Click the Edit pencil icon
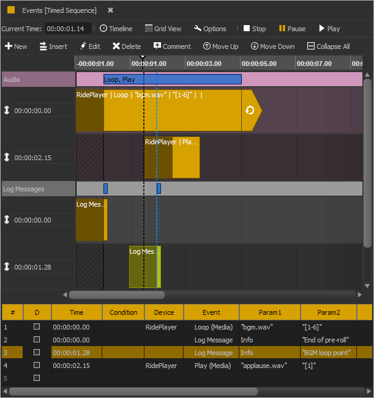 tap(83, 46)
